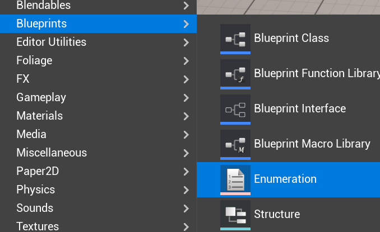Viewport: 380px width, 232px height.
Task: Click the Blueprint Interface icon
Action: 235,108
